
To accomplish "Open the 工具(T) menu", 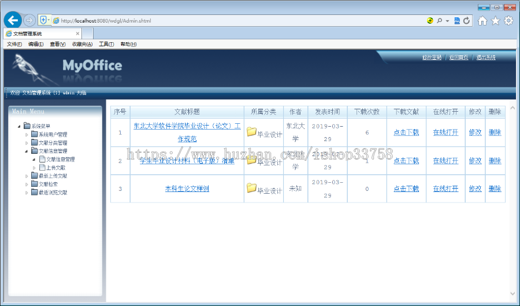I will [106, 44].
